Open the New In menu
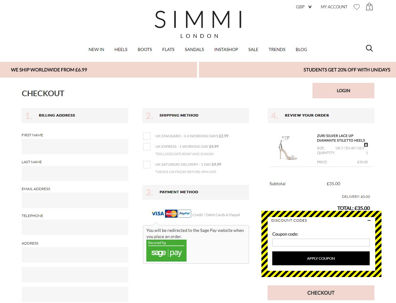 click(96, 49)
